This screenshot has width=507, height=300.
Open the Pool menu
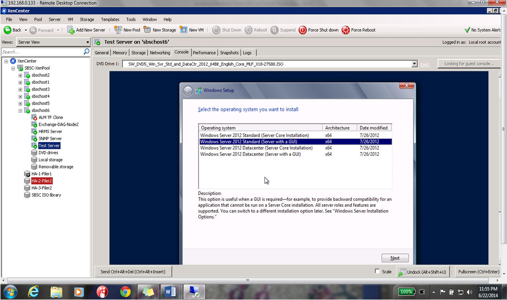(x=38, y=19)
